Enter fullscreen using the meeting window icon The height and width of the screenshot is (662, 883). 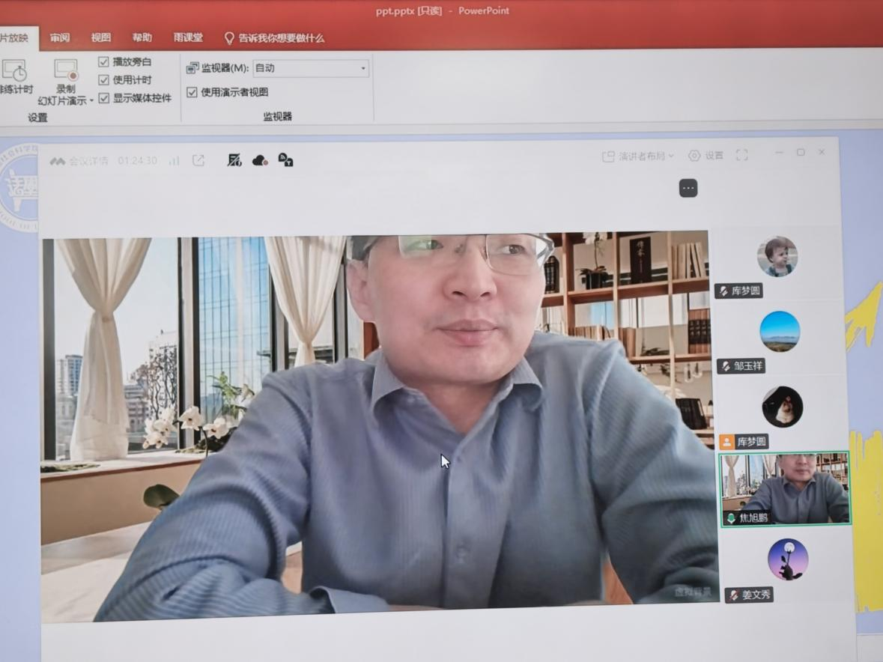pos(741,155)
